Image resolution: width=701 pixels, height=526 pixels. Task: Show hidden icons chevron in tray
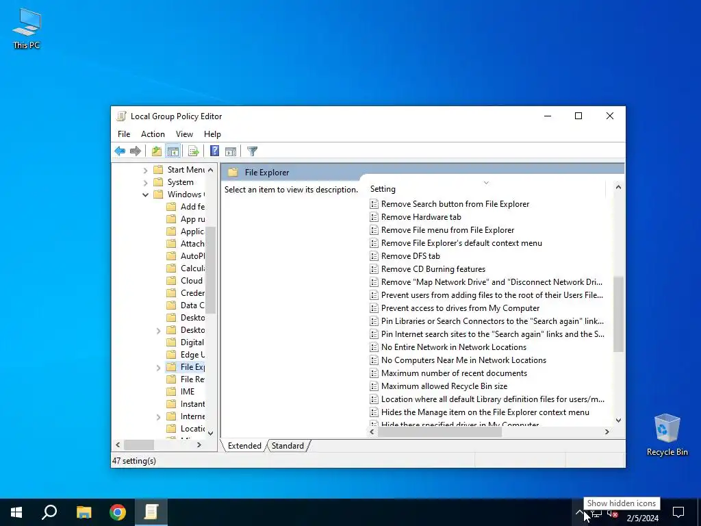579,513
